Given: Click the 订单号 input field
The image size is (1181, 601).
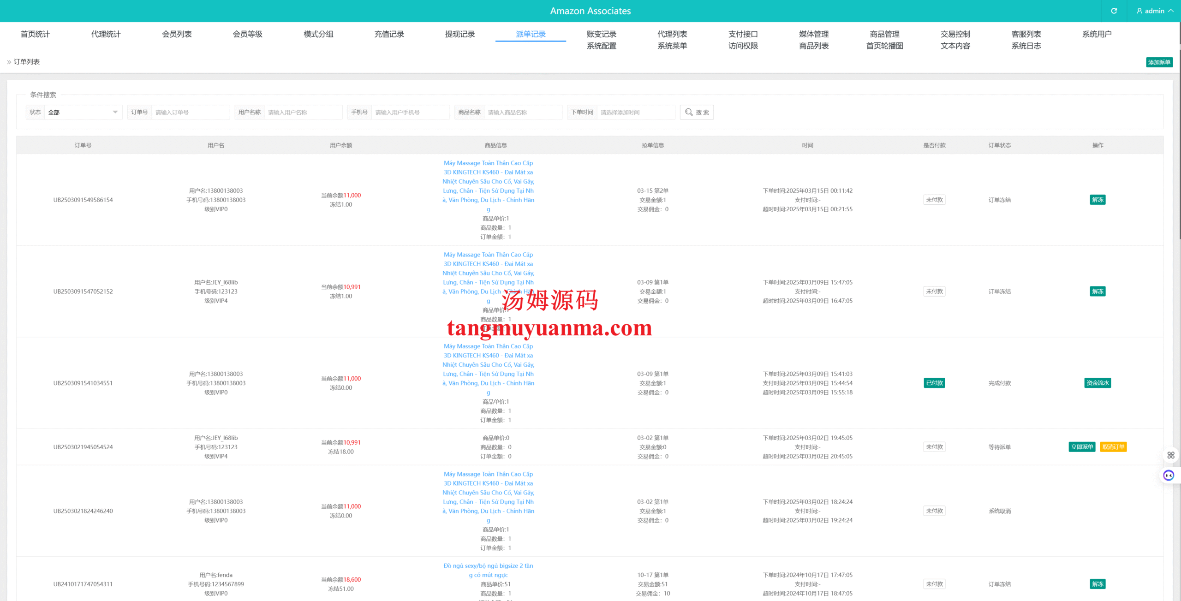Looking at the screenshot, I should [x=190, y=112].
